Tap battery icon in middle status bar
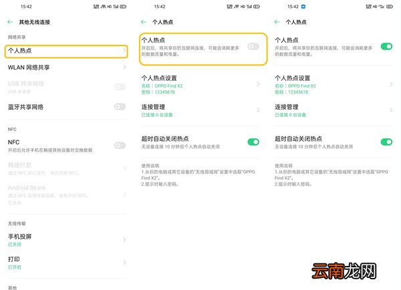This screenshot has height=290, width=401. [x=257, y=7]
